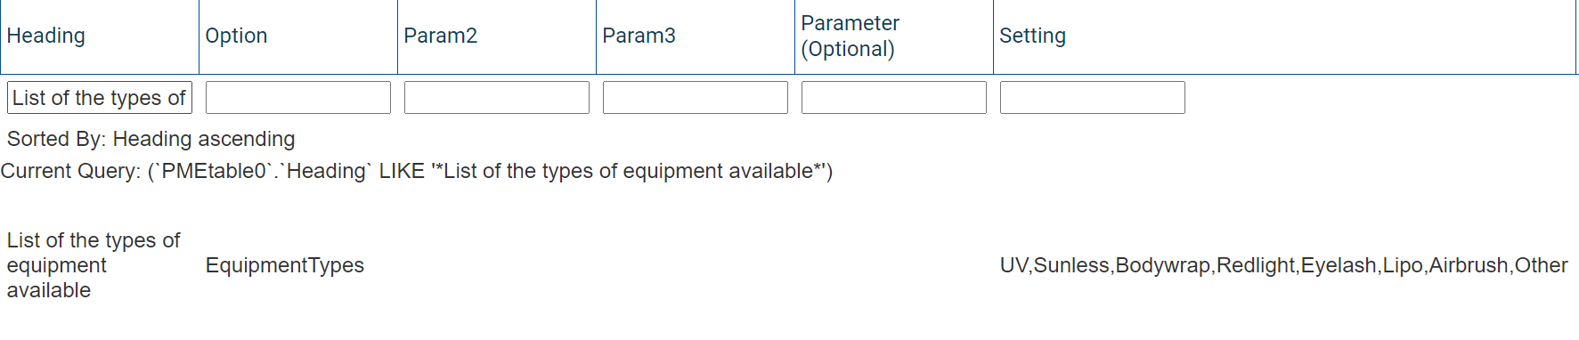
Task: Click the empty Option filter field
Action: (x=298, y=98)
